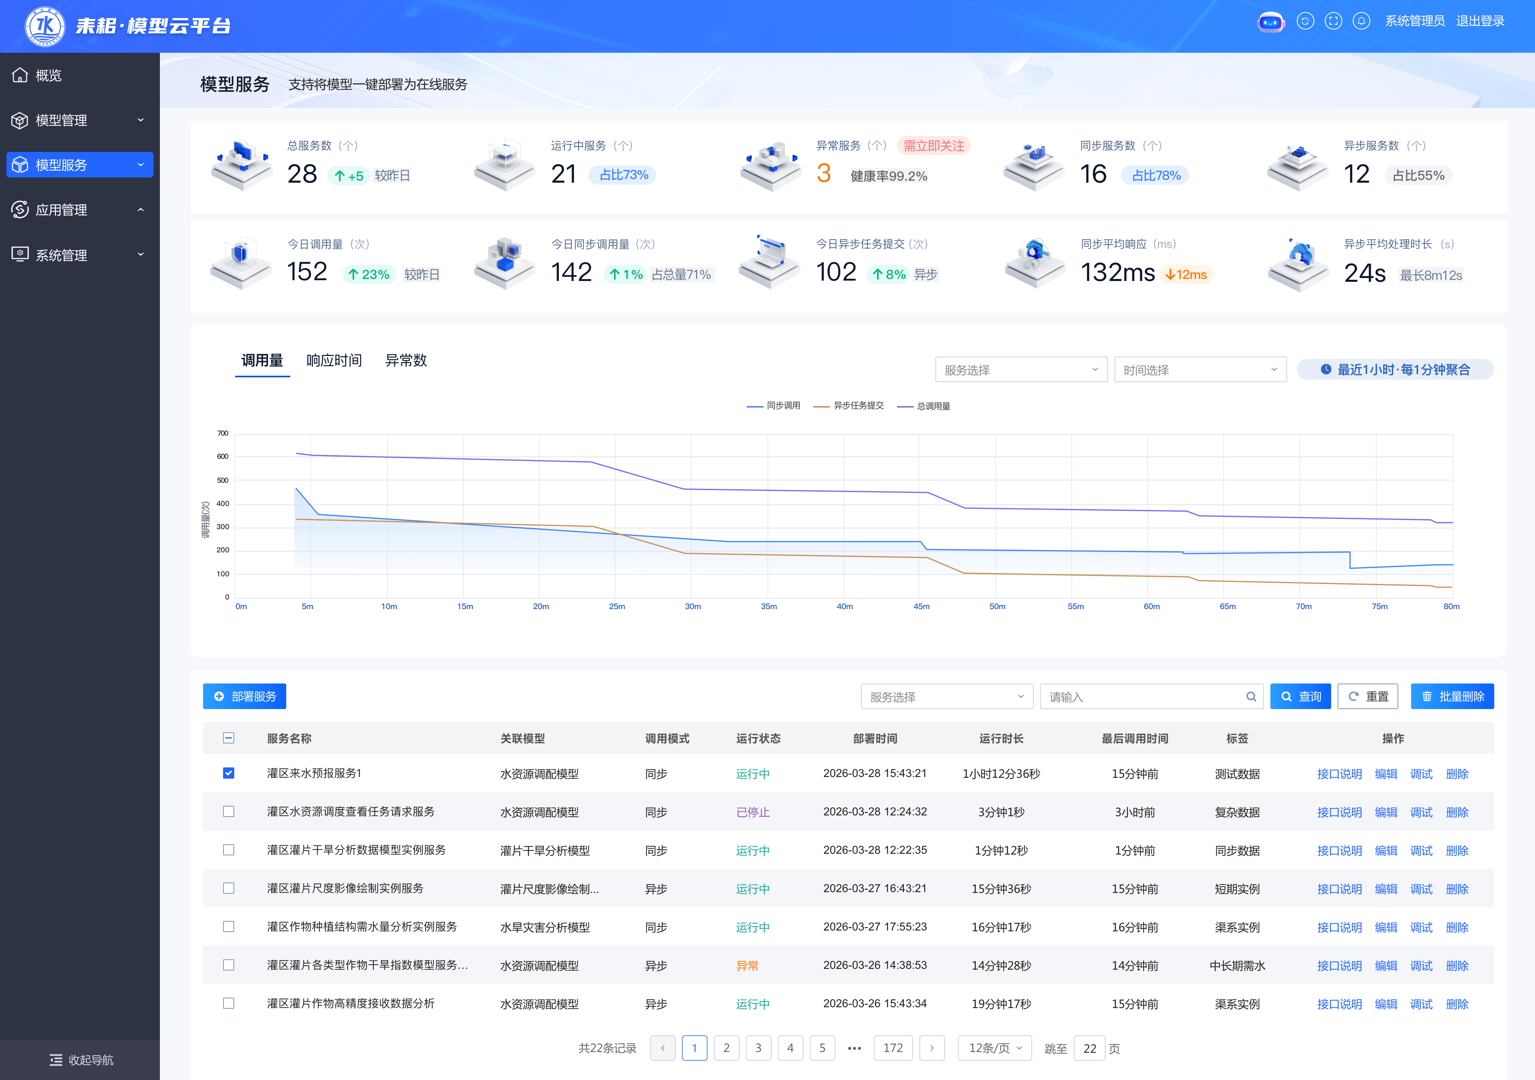The image size is (1535, 1080).
Task: Click the 收起导航 collapse navigation icon
Action: (56, 1060)
